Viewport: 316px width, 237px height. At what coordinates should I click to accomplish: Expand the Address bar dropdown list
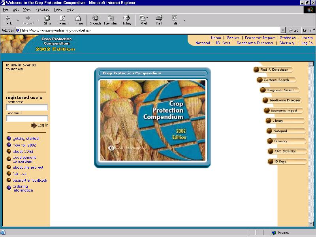pyautogui.click(x=283, y=30)
